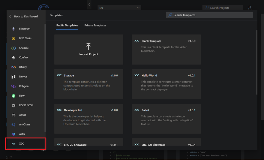
Task: Click the XDC icon on Blank Template card
Action: click(x=137, y=41)
